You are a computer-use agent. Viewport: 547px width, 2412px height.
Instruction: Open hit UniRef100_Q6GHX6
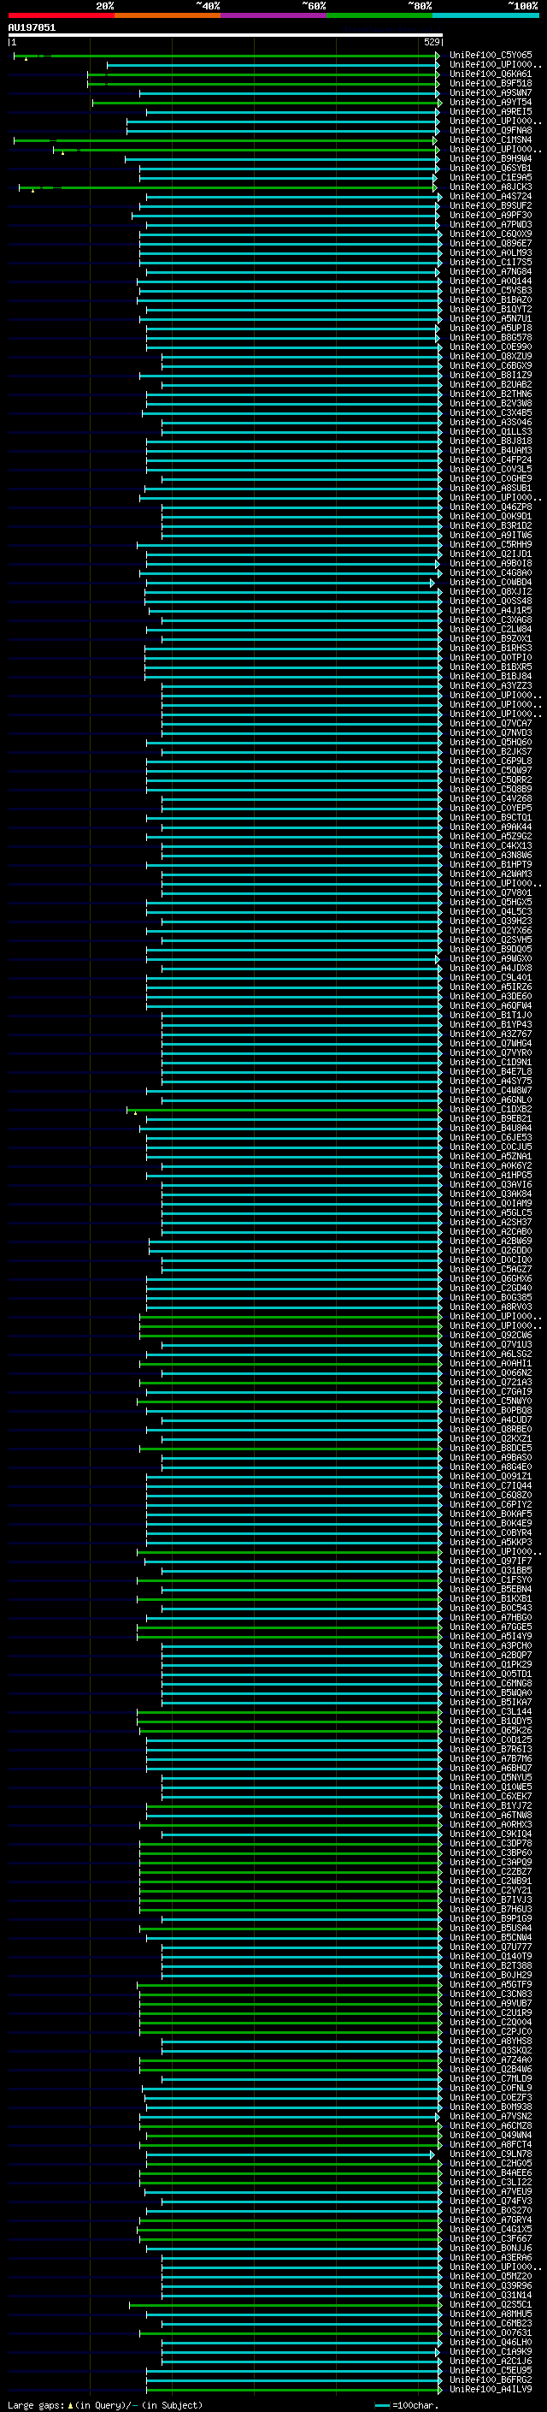pos(491,1279)
